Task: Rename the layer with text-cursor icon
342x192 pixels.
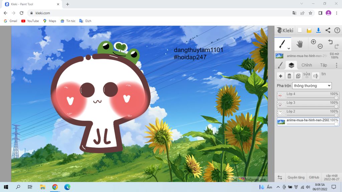Action: coord(316,76)
